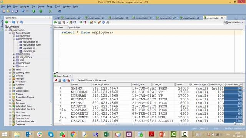Collapse the DEPARTMENTS table node
This screenshot has width=246, height=138.
click(14, 39)
